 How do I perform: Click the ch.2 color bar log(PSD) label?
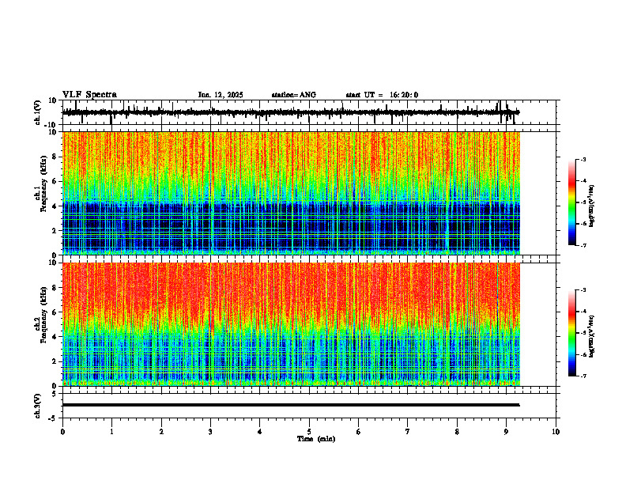tap(592, 336)
